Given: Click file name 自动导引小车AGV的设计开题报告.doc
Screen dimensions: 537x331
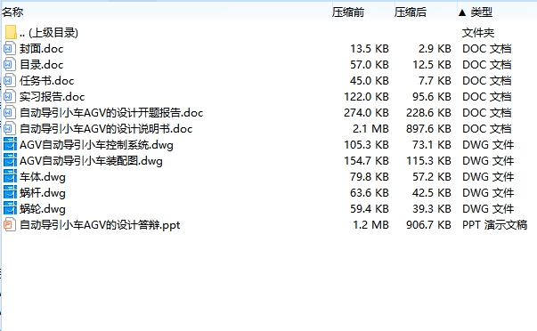Looking at the screenshot, I should (x=111, y=113).
